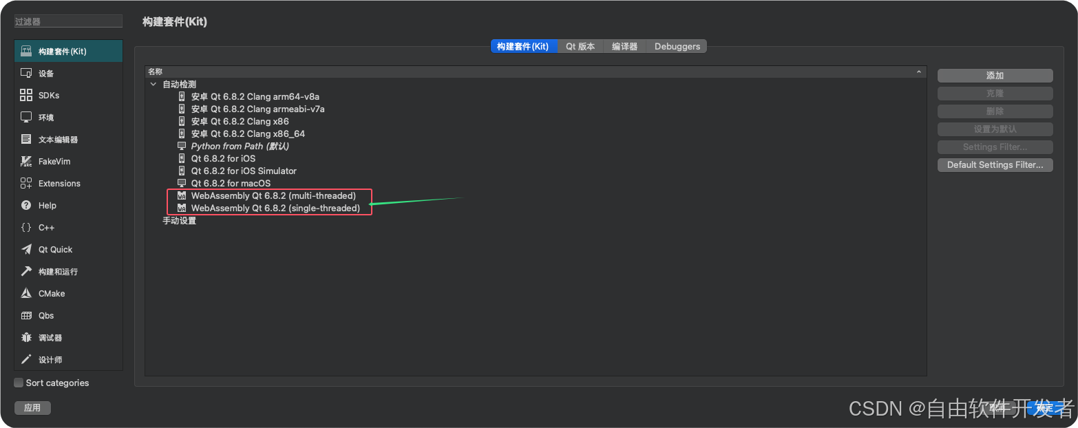Screen dimensions: 1078x428
Task: Select 安卓 Qt 6.8.2 Clang x86_64 row
Action: (x=536, y=134)
